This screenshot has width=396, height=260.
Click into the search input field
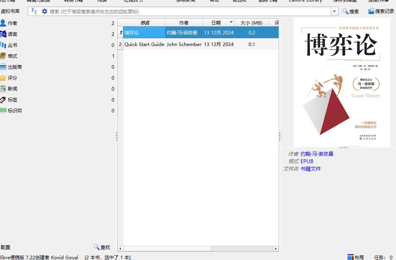[189, 11]
